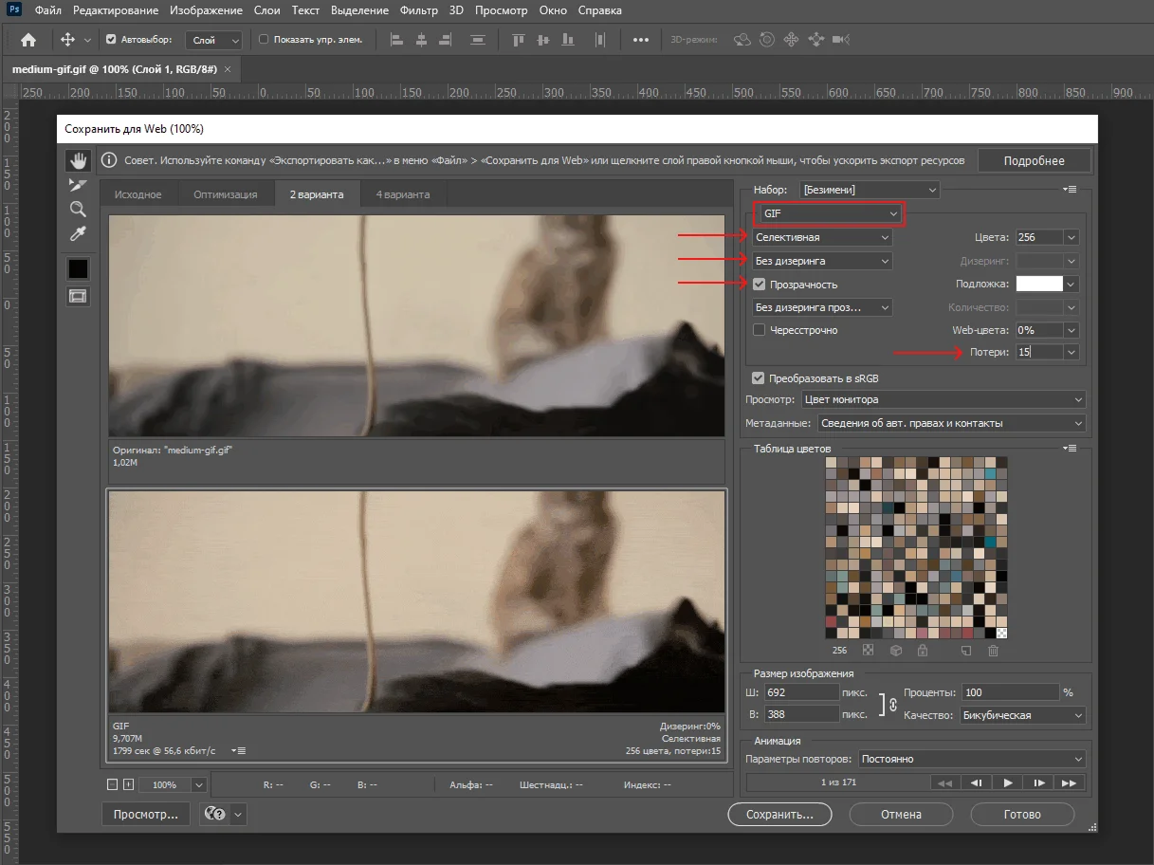This screenshot has height=865, width=1154.
Task: Select the Hand tool in Save for Web
Action: (78, 160)
